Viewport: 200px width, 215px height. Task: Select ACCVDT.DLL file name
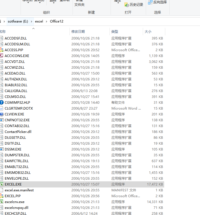(15, 62)
